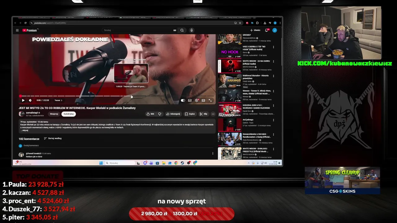Dislike the video with thumbs down
This screenshot has height=223, width=397.
[x=159, y=114]
